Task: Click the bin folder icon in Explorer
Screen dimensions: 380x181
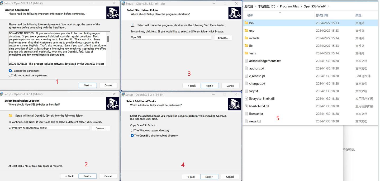Action: point(246,23)
